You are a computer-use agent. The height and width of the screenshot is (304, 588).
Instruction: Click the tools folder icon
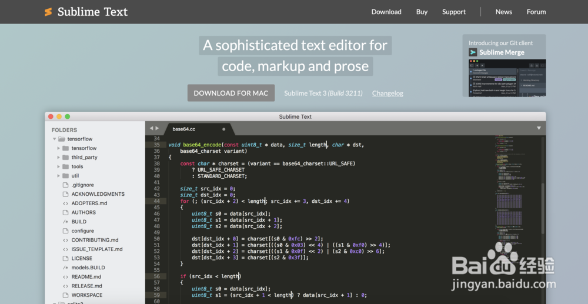tap(65, 166)
